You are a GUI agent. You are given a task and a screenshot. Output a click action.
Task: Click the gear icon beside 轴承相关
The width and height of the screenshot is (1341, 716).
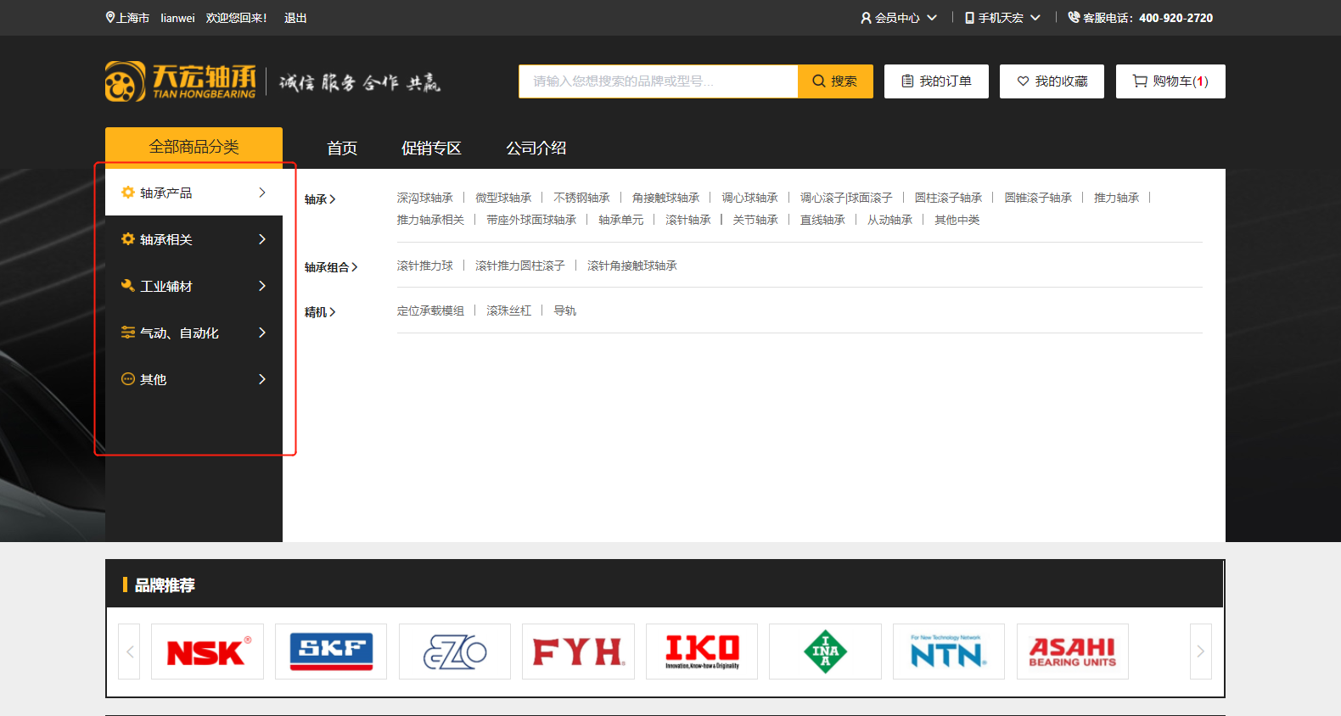tap(128, 239)
